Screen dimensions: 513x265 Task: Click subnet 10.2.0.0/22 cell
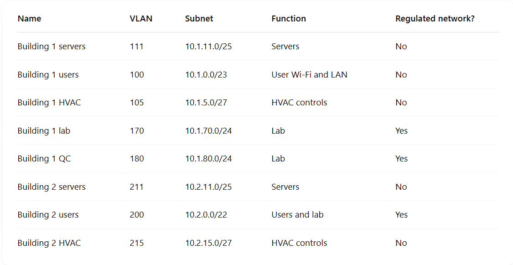206,215
